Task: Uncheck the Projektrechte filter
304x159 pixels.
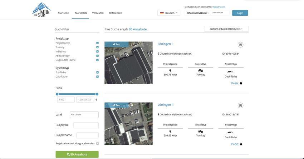Action: point(97,43)
